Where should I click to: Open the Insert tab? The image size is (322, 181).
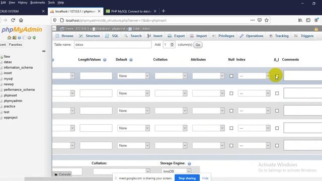coord(155,36)
